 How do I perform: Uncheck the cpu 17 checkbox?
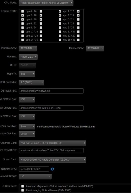[78, 11]
